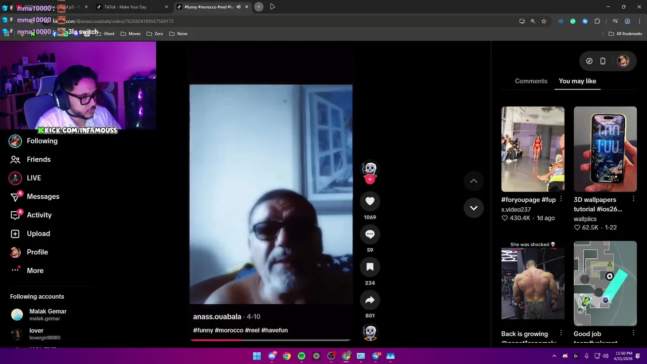Follow creator via red plus badge
Image resolution: width=647 pixels, height=364 pixels.
pyautogui.click(x=370, y=179)
